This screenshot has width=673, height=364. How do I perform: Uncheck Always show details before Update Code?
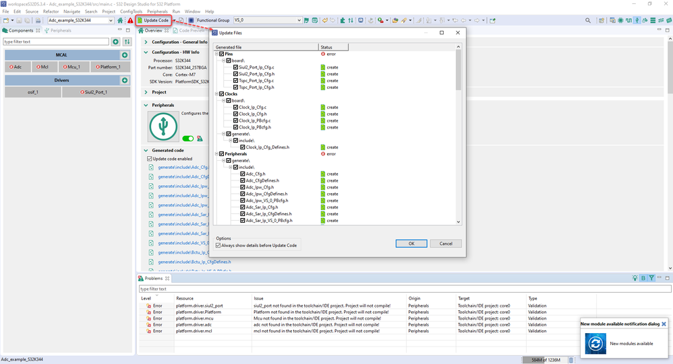[x=218, y=246]
